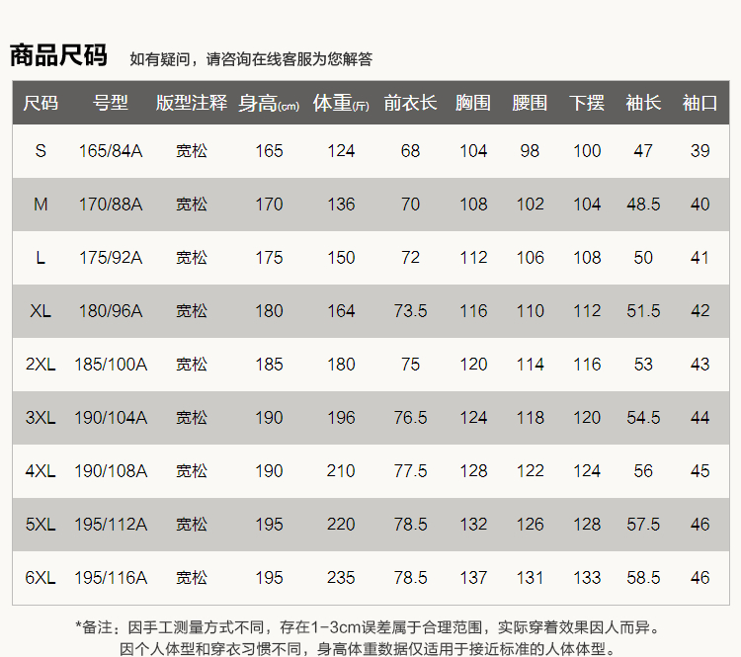Click the 腰围 column header

pos(530,103)
